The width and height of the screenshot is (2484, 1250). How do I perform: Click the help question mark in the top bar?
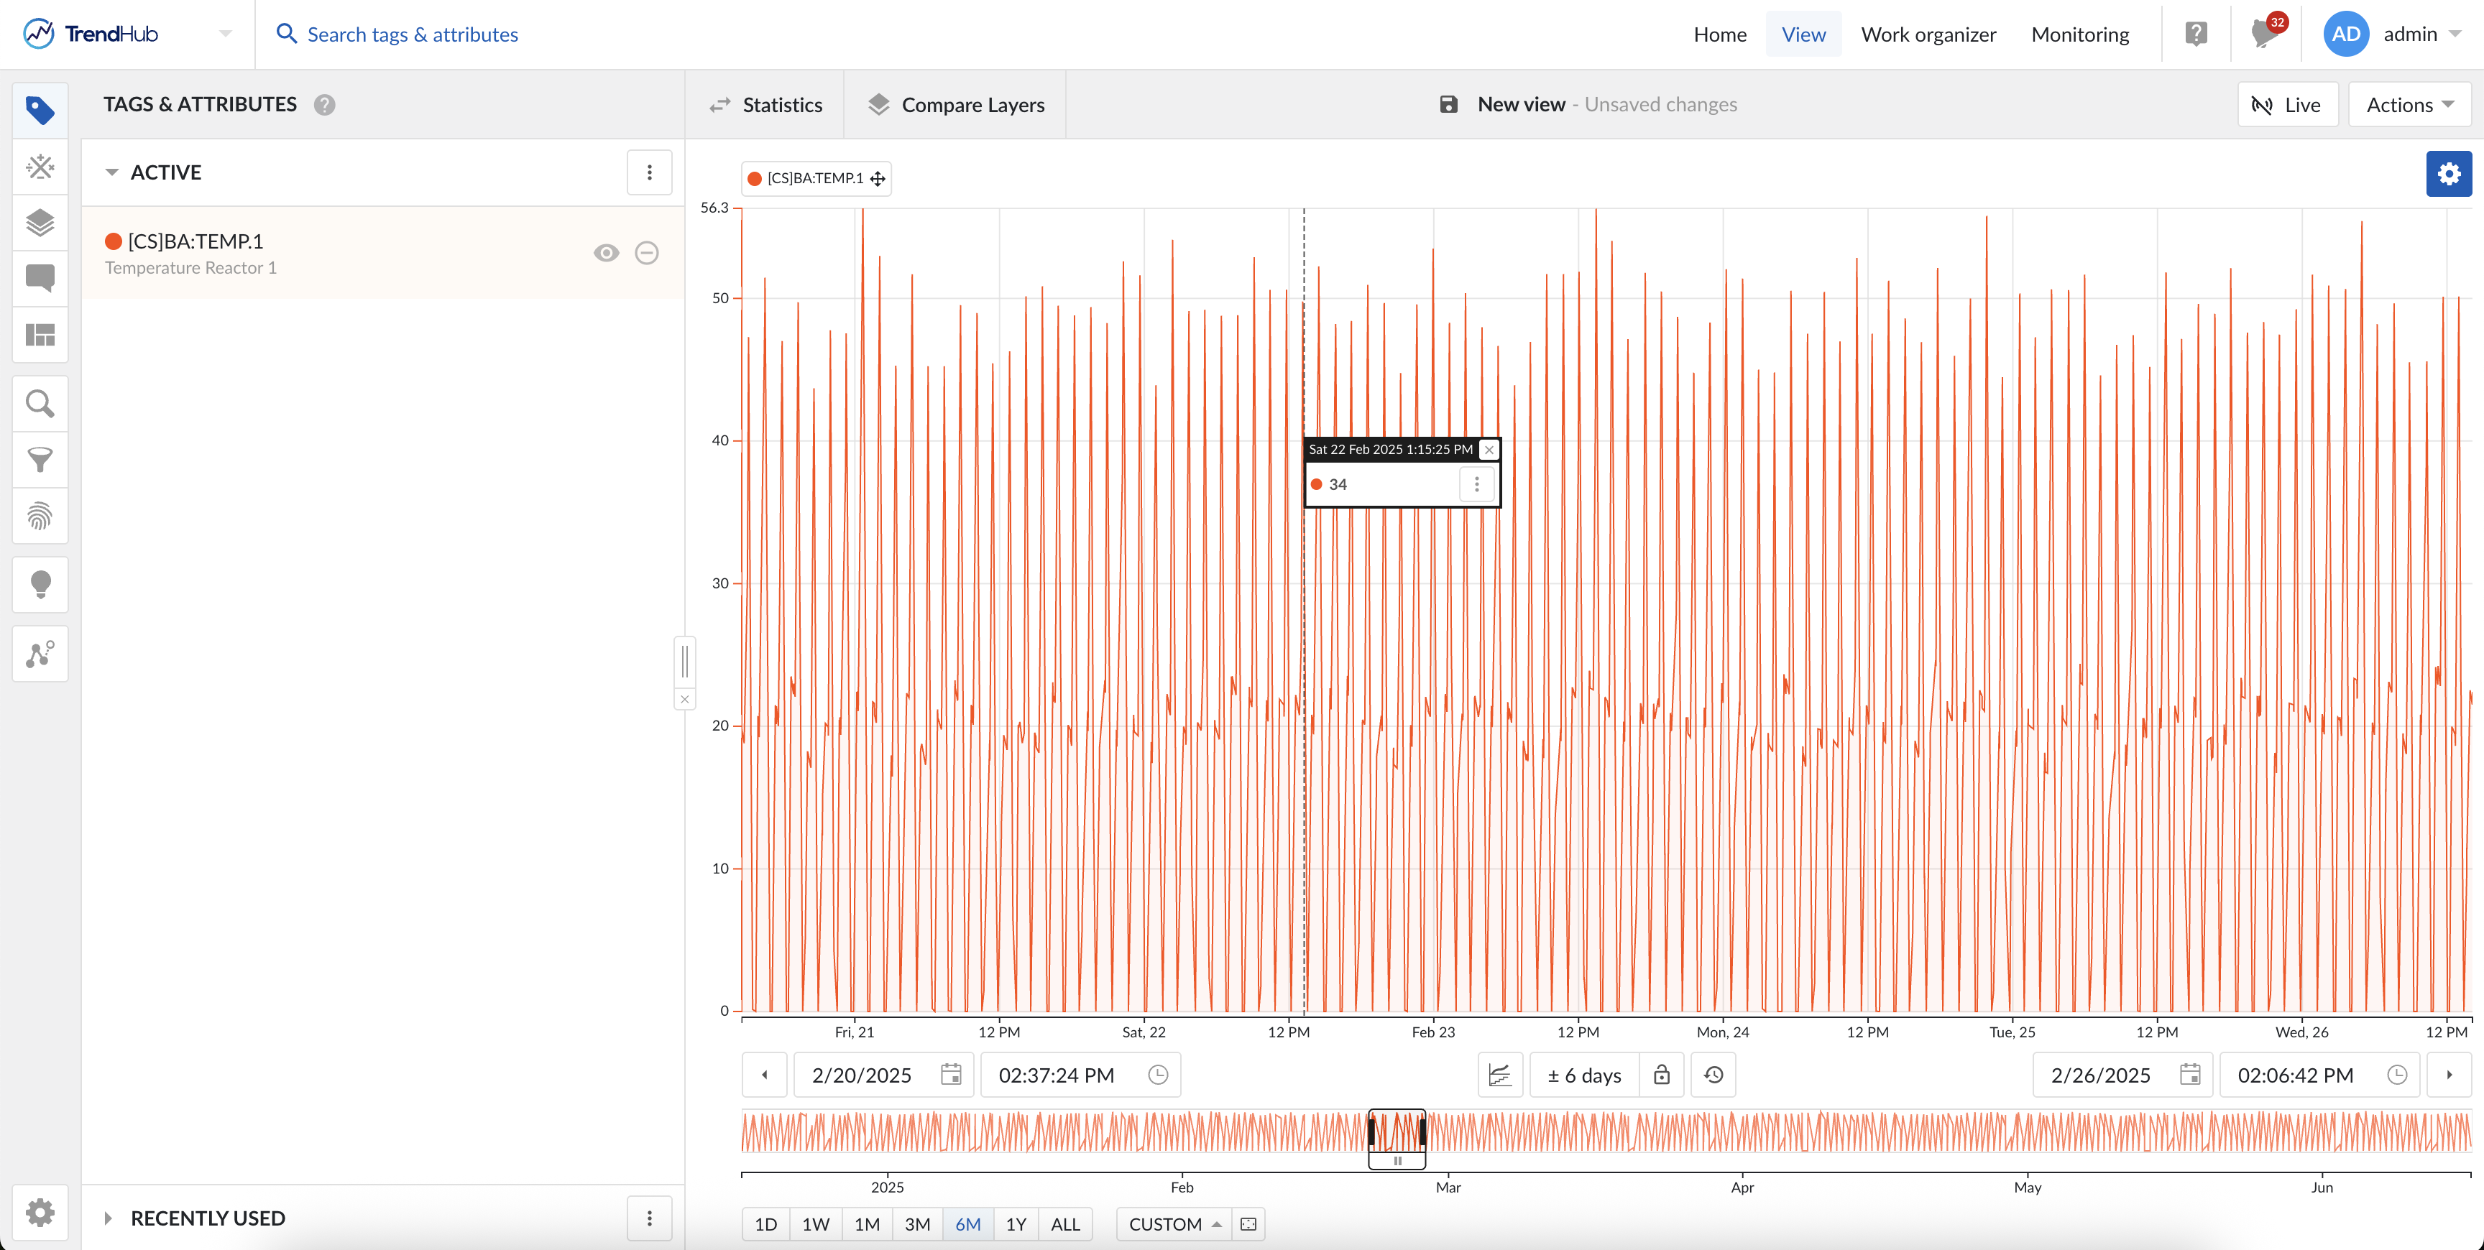[2196, 34]
